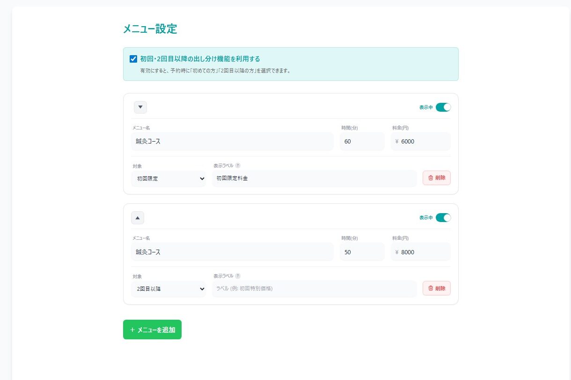
Task: Add a new menu with メニューを追加
Action: (x=152, y=330)
